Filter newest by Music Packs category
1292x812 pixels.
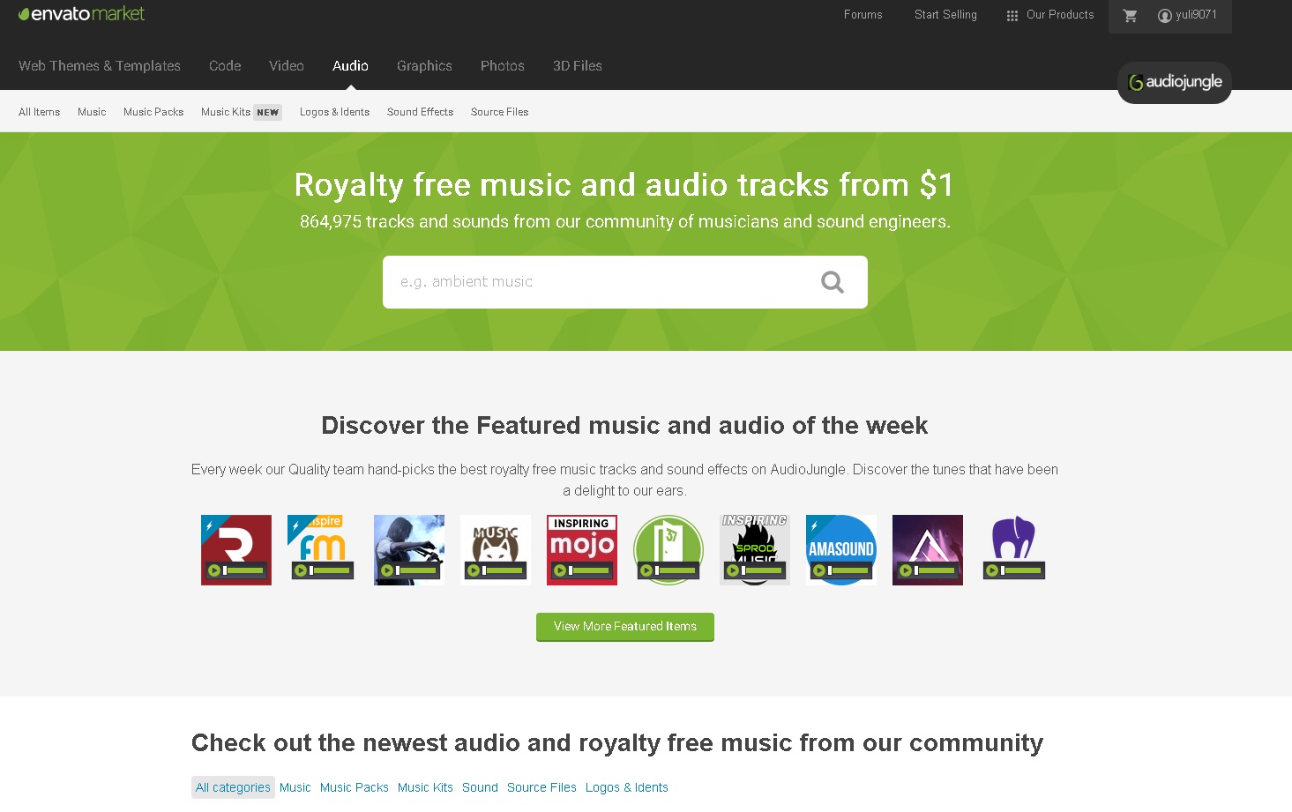(355, 787)
